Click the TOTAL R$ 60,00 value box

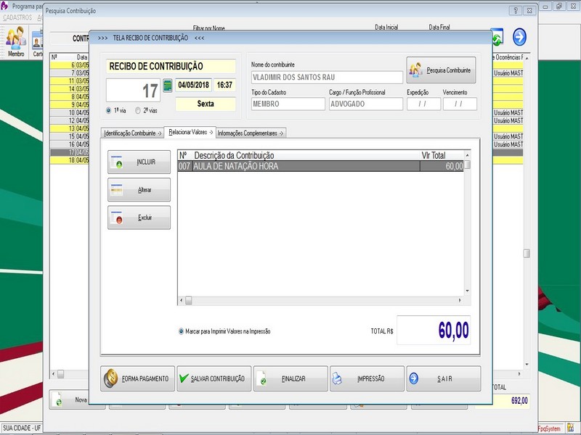tap(434, 331)
